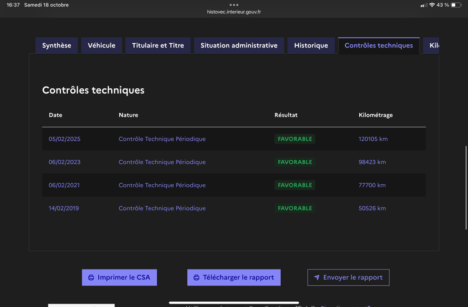
Task: Go to the Historique tab
Action: (311, 46)
